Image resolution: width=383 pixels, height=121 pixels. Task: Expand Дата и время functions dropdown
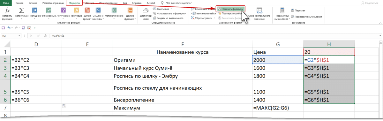[x=91, y=19]
